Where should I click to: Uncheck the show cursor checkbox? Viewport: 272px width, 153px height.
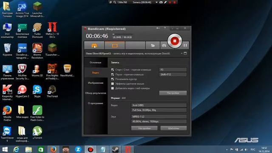click(112, 79)
